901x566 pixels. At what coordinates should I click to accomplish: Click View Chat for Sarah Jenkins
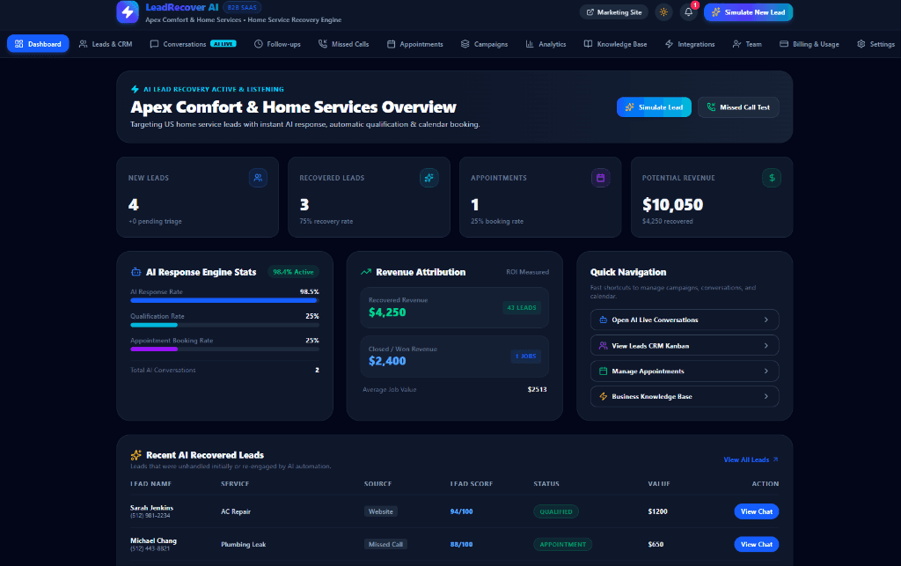pos(756,511)
